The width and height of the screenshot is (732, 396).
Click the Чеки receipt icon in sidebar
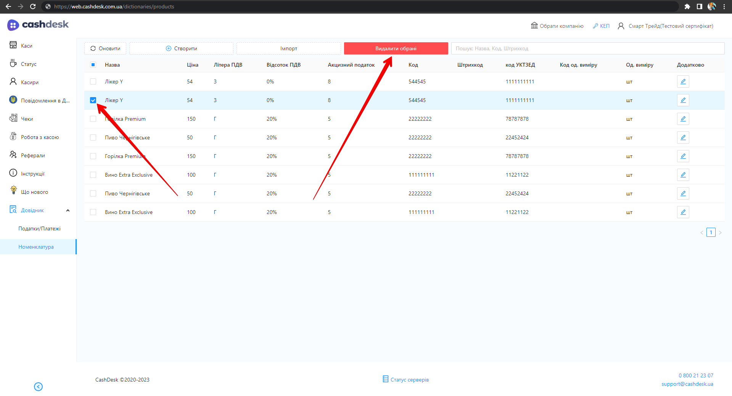click(13, 118)
